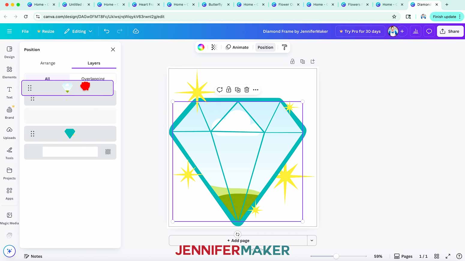Open the File menu

[x=25, y=31]
